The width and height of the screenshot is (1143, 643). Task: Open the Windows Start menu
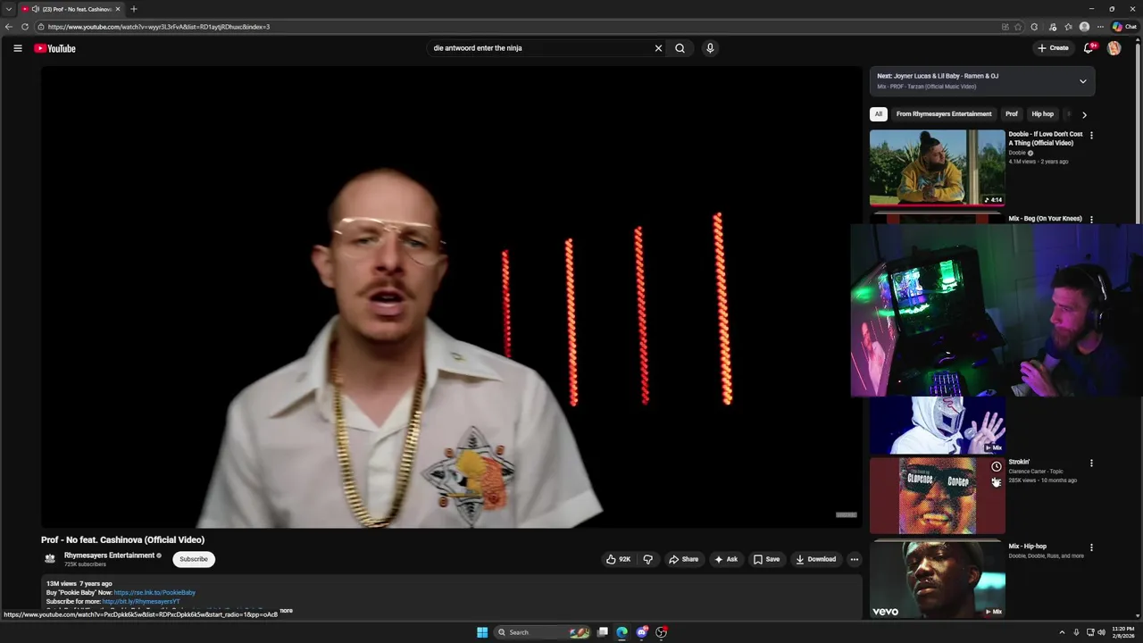[482, 632]
